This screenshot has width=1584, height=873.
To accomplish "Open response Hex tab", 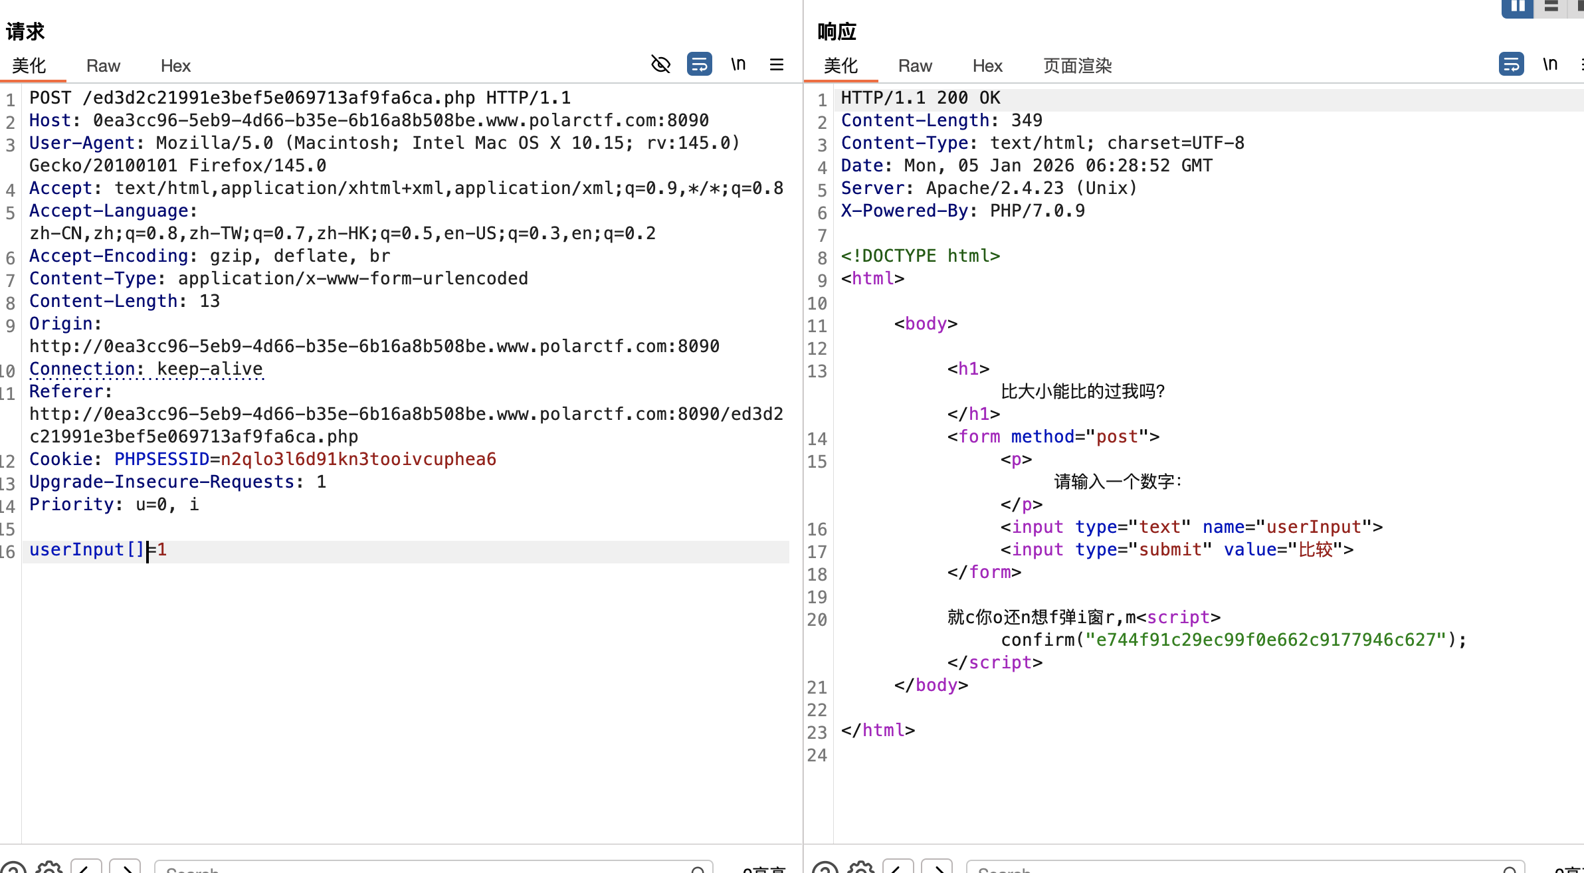I will tap(987, 66).
